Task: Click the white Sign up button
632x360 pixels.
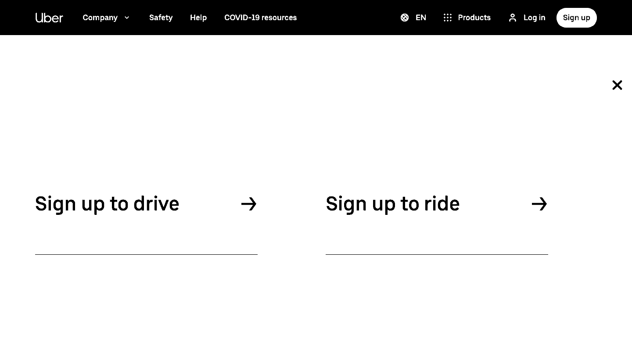Action: point(576,18)
